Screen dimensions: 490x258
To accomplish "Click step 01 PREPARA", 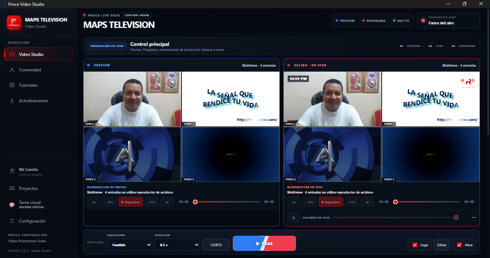I will coord(409,46).
